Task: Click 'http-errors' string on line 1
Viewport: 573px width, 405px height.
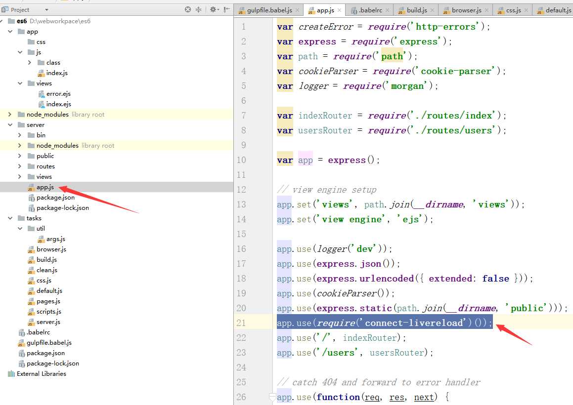Action: click(x=445, y=27)
